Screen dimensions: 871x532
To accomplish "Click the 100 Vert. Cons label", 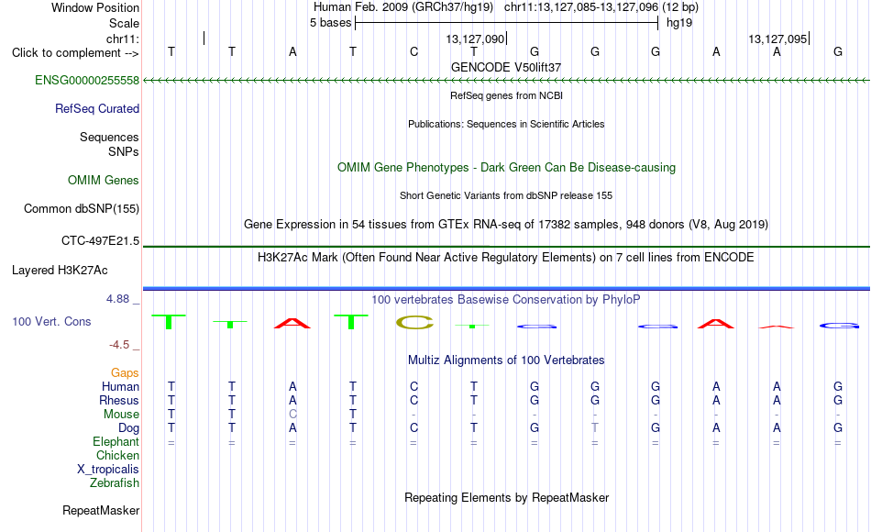I will point(51,321).
